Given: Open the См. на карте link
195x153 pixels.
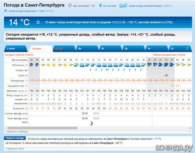Looking at the screenshot, I should pyautogui.click(x=110, y=6).
